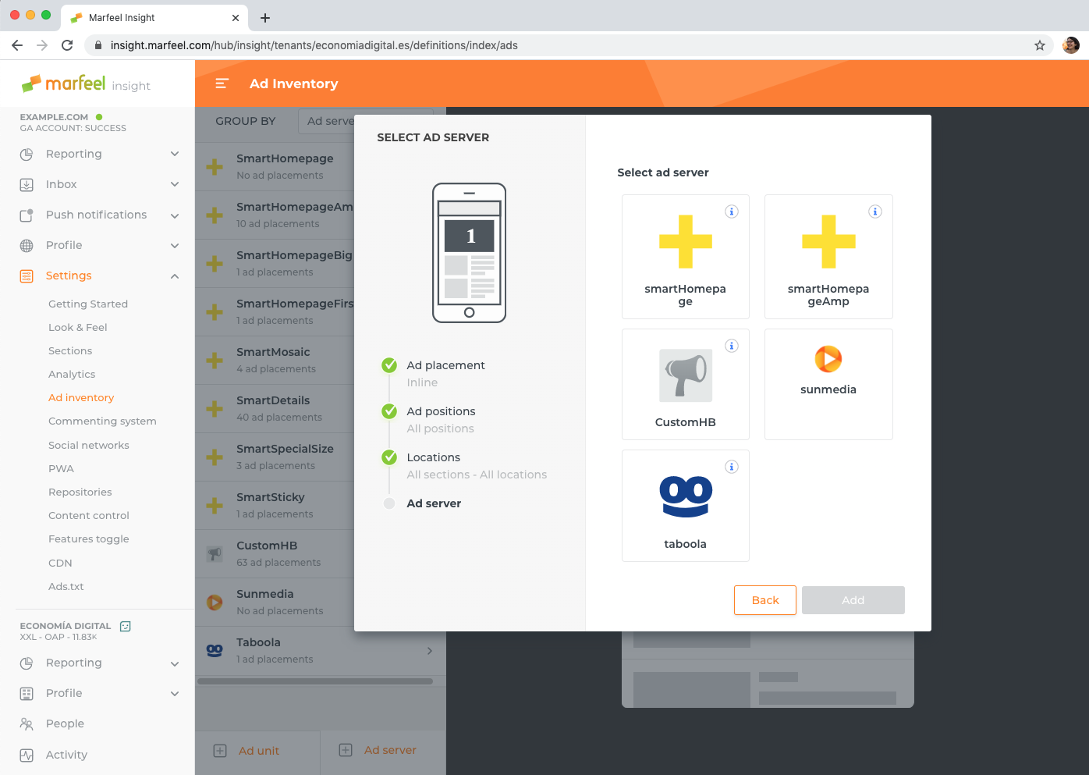Open Features toggle settings
Viewport: 1089px width, 775px height.
click(89, 539)
